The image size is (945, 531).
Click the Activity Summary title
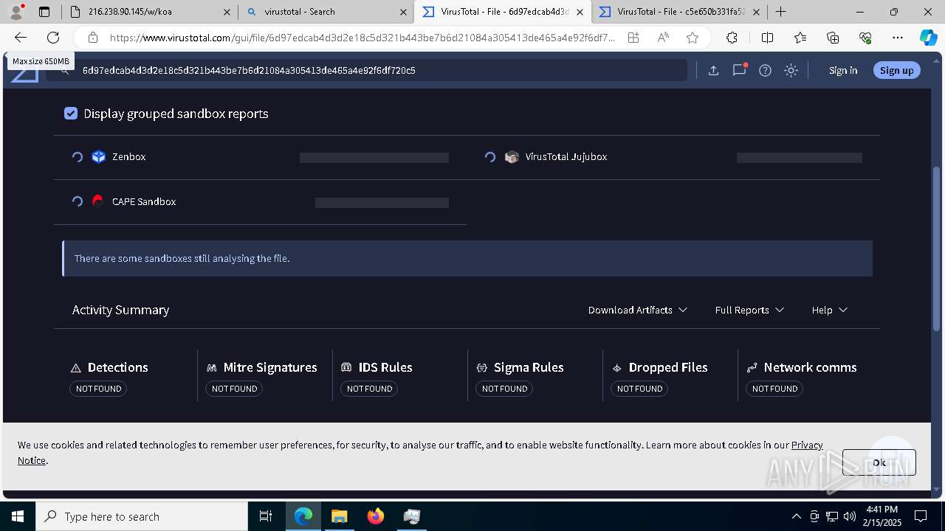[x=120, y=310]
